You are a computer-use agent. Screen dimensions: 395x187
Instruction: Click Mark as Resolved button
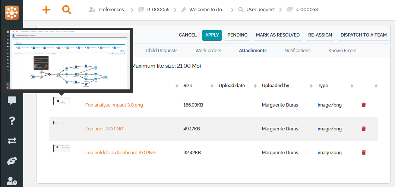click(278, 35)
